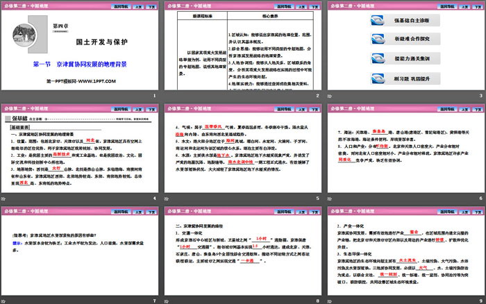Click the animation star icon under slide 6

pos(330,199)
